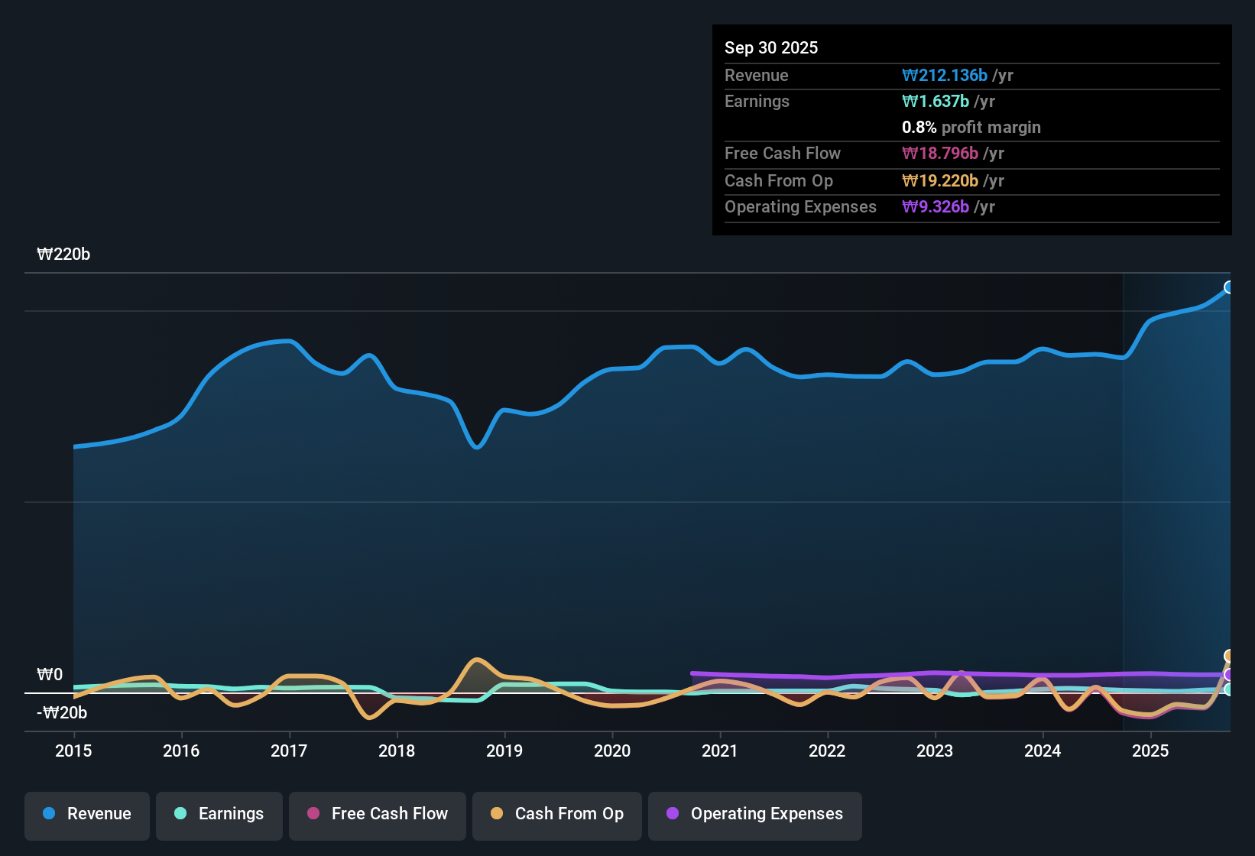
Task: Click the orange Cash From Op endpoint marker
Action: point(1228,654)
